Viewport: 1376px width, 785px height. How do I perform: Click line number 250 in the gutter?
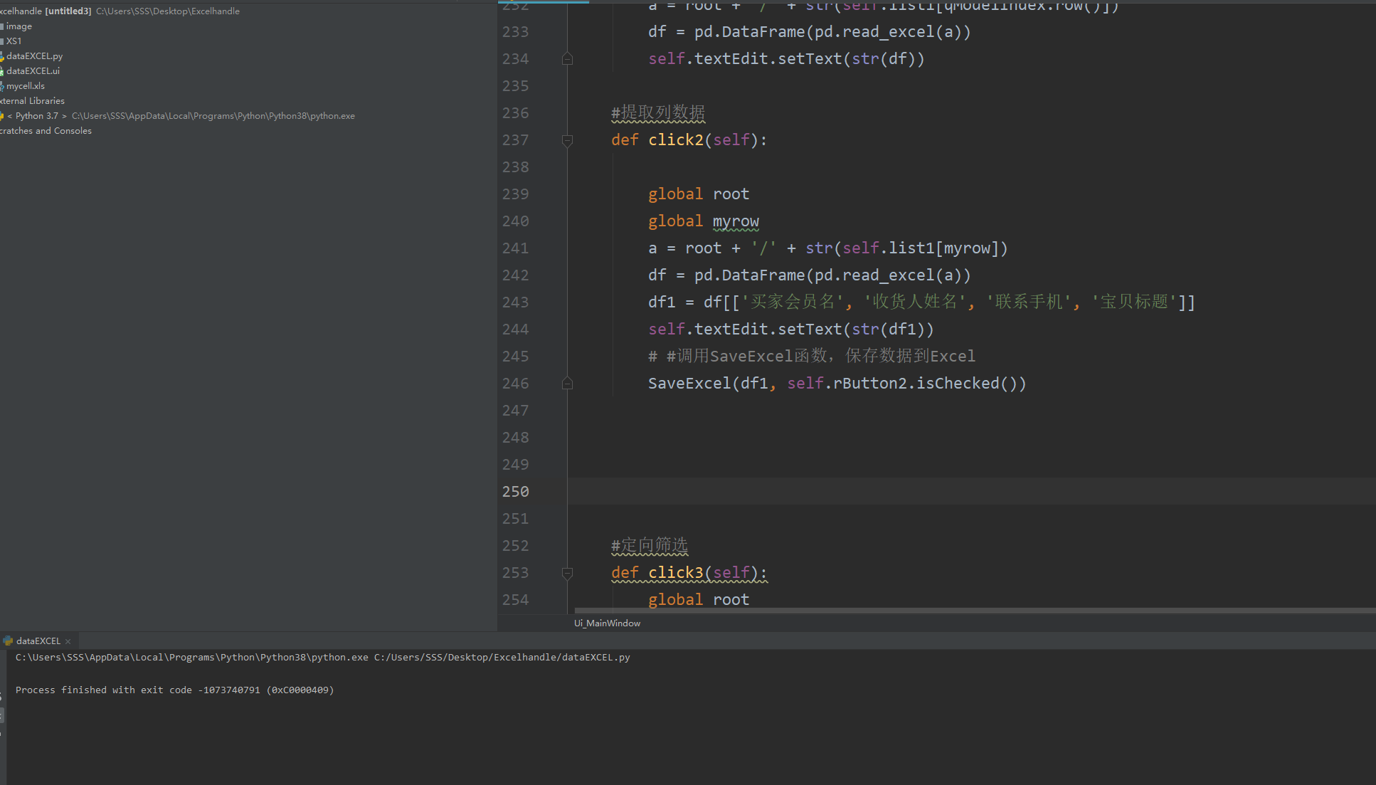(x=515, y=492)
